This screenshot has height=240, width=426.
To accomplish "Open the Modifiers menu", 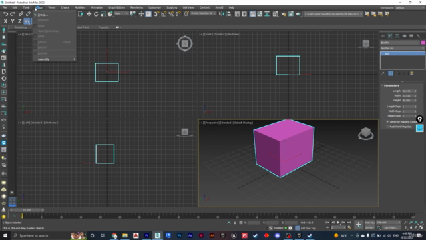I will [80, 7].
